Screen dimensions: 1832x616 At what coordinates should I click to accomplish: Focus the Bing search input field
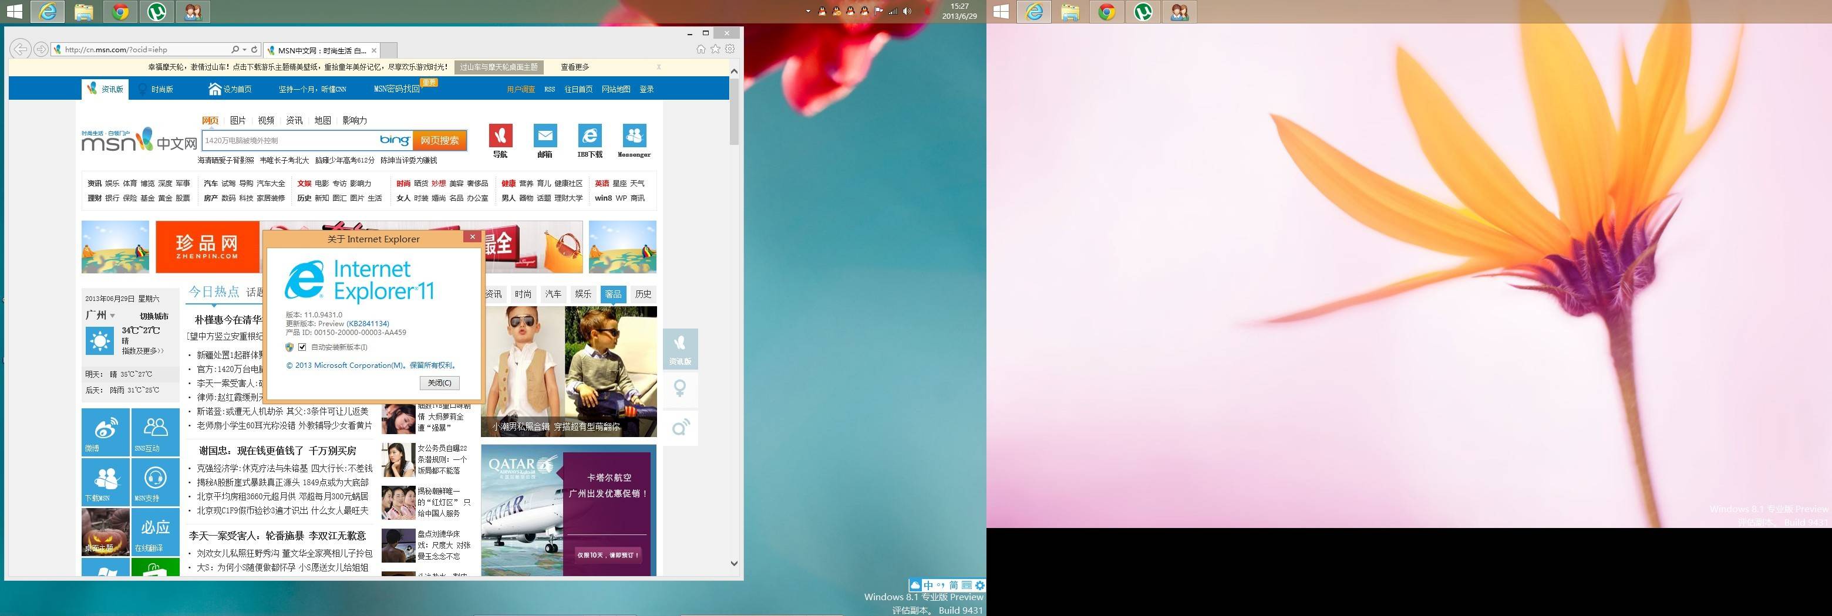pyautogui.click(x=289, y=141)
